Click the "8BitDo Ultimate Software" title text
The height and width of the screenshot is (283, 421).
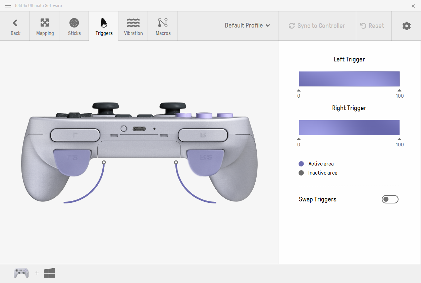39,6
